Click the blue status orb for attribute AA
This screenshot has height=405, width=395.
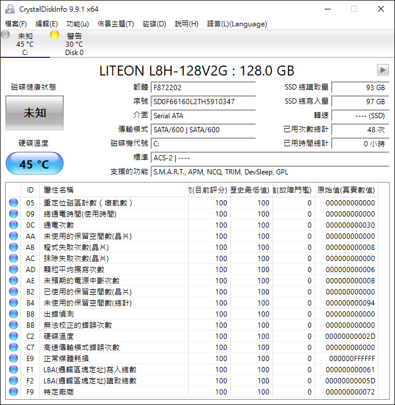click(x=13, y=236)
